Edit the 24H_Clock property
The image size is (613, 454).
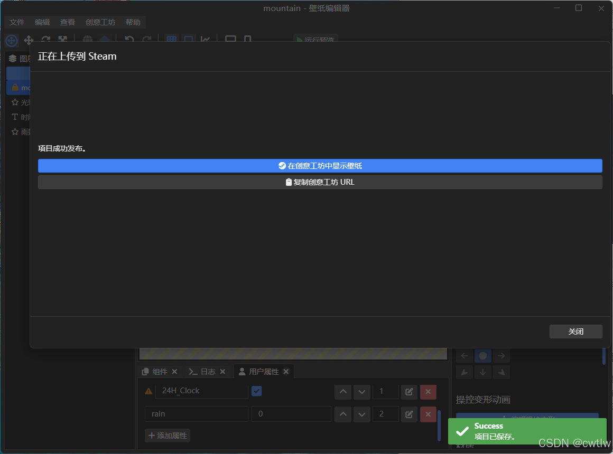click(409, 392)
